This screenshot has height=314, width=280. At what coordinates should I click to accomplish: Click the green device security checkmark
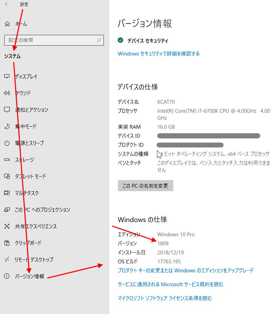(120, 40)
